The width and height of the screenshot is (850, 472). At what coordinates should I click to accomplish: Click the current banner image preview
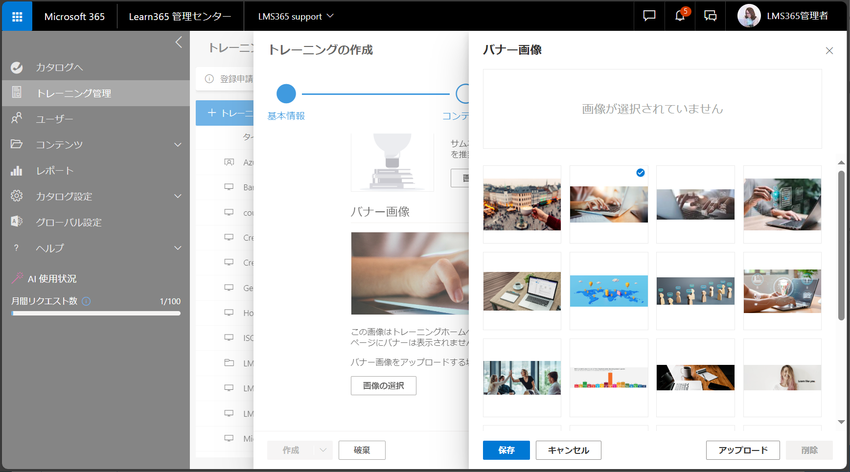(x=410, y=273)
